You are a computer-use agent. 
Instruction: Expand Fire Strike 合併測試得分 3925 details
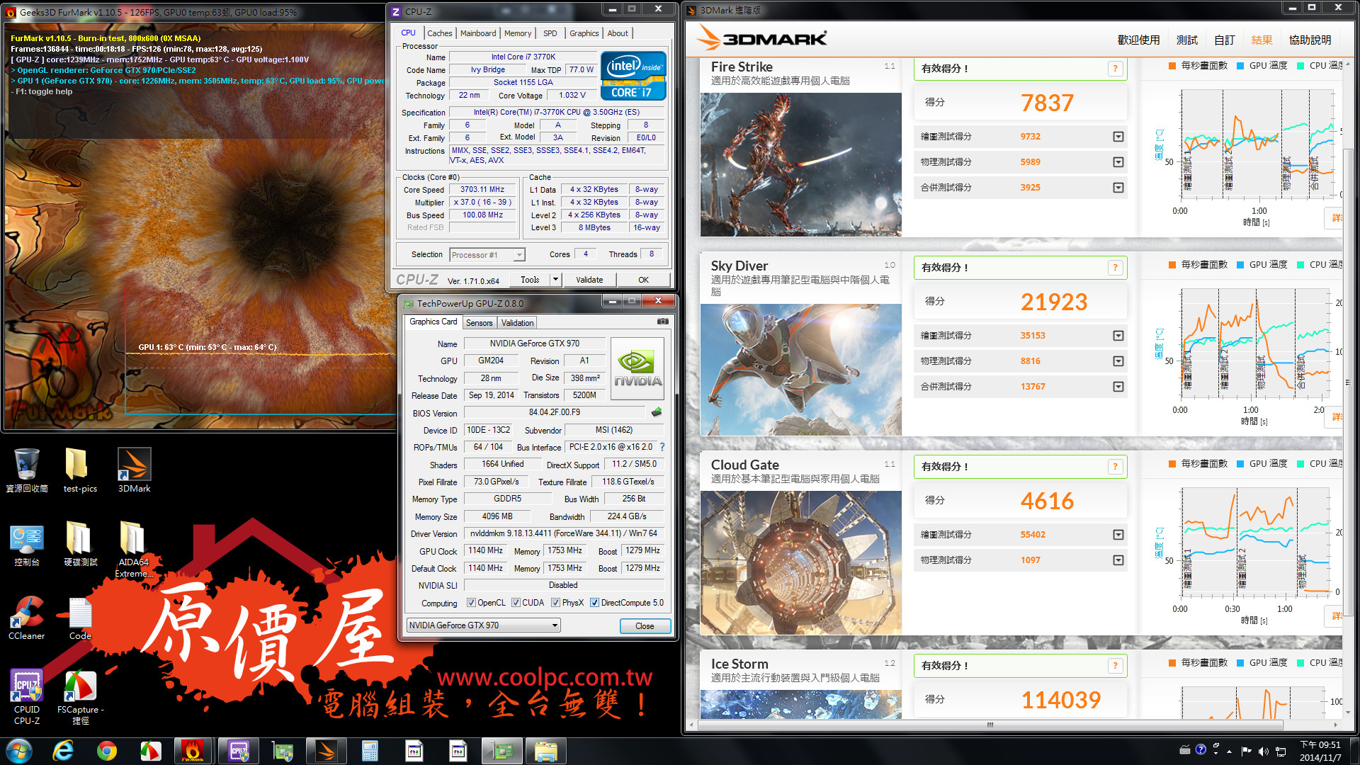[x=1118, y=188]
